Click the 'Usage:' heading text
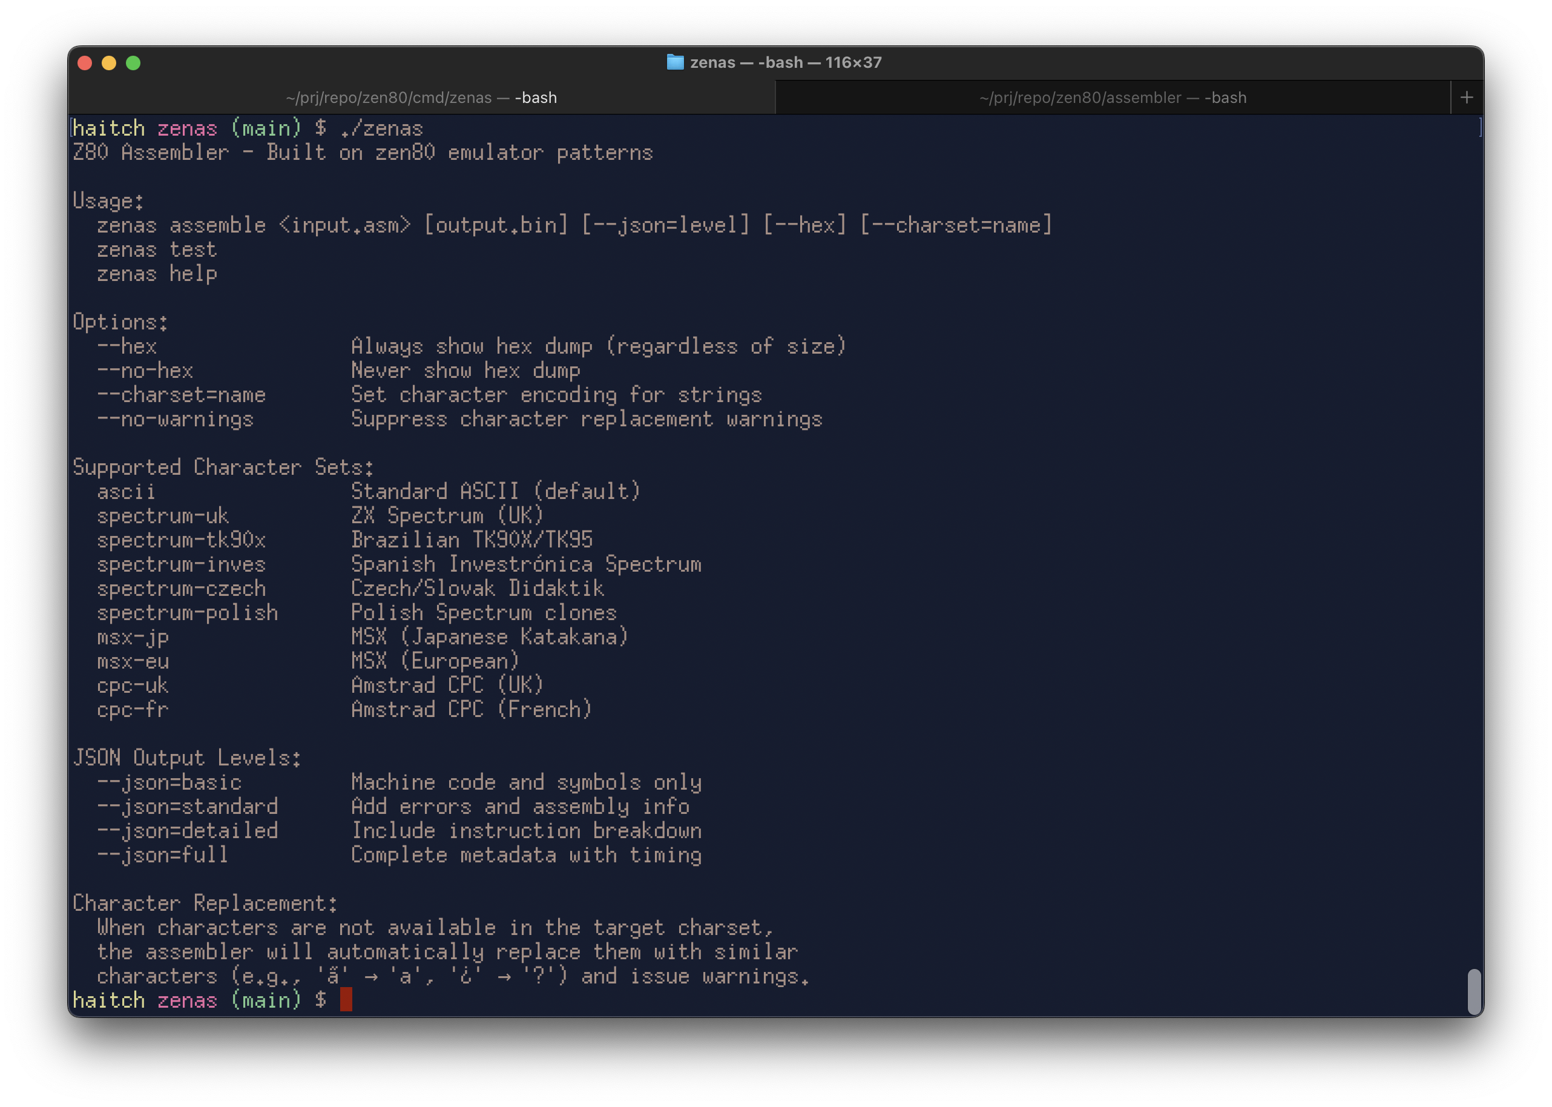Viewport: 1552px width, 1107px height. [x=108, y=201]
